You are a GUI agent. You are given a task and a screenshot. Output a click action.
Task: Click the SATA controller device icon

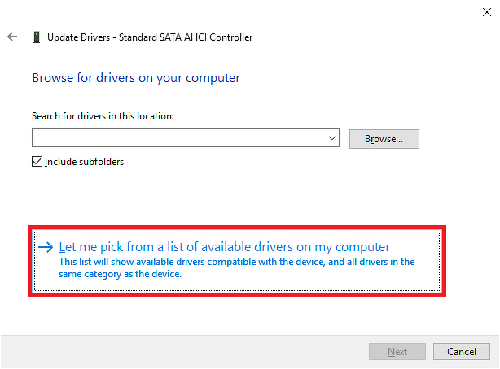(x=37, y=37)
